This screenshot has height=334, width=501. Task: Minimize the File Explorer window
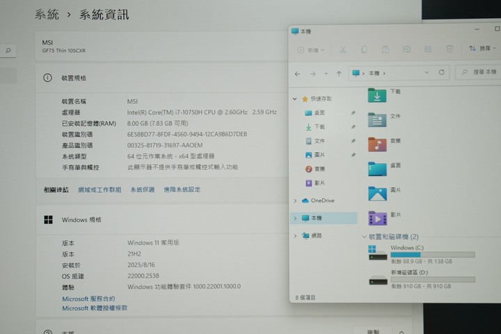coord(477,29)
